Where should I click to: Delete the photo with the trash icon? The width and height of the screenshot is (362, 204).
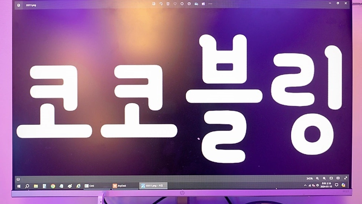point(168,4)
